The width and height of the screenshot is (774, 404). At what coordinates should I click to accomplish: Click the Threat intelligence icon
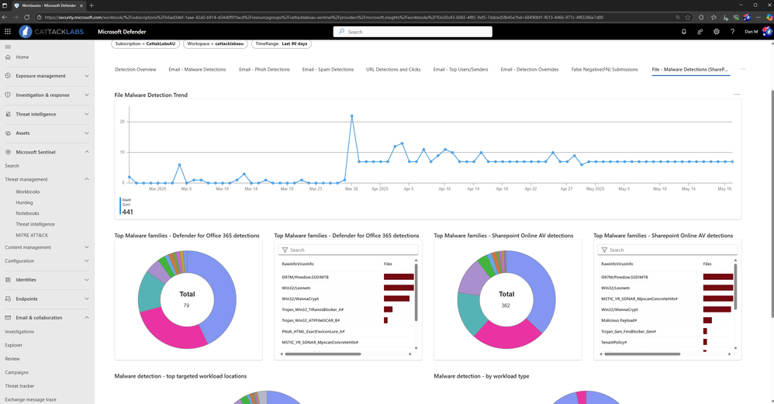[x=8, y=114]
